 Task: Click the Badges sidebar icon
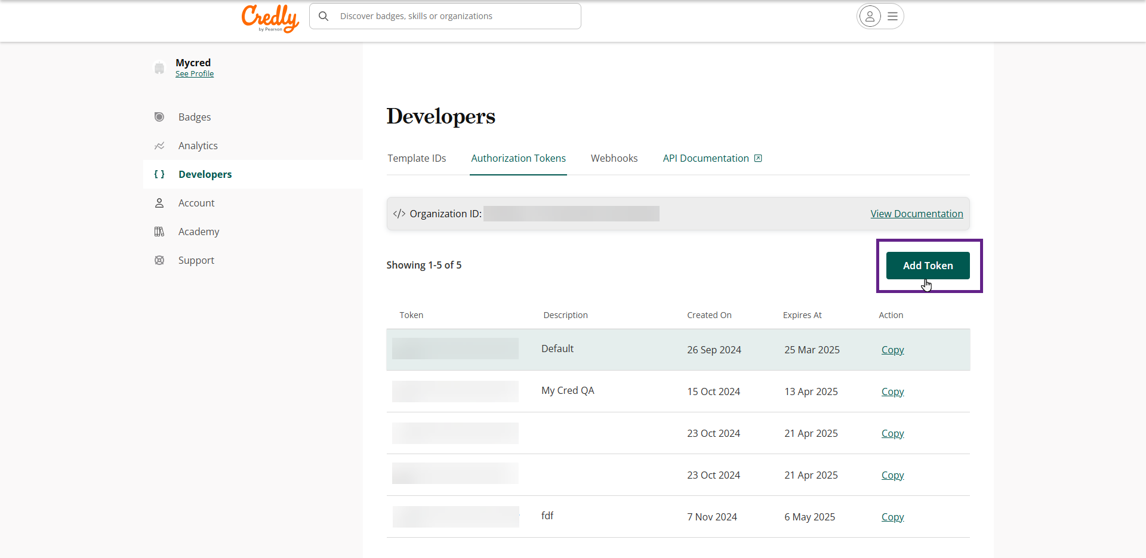[159, 117]
